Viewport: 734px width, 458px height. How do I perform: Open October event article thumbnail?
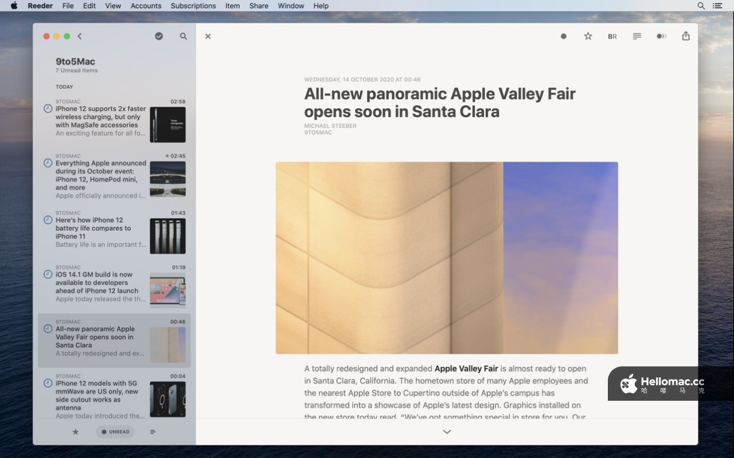(x=167, y=179)
